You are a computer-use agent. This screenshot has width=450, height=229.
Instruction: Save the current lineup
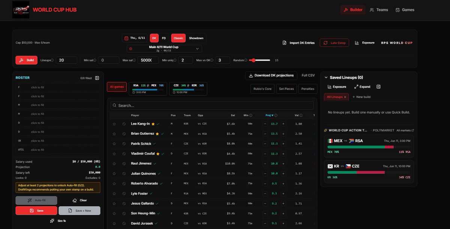36,211
